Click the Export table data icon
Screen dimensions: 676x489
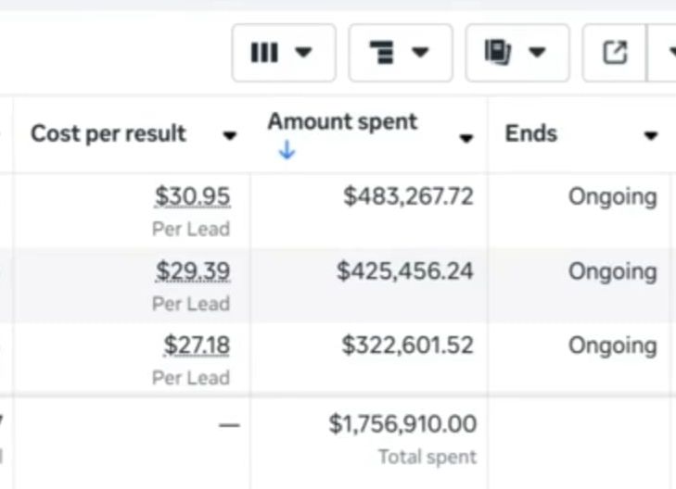pyautogui.click(x=615, y=53)
